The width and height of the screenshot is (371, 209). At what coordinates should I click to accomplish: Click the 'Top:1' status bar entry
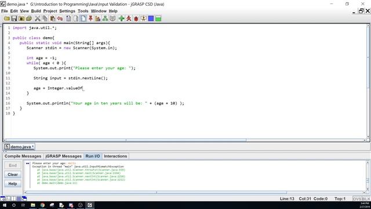coord(340,199)
